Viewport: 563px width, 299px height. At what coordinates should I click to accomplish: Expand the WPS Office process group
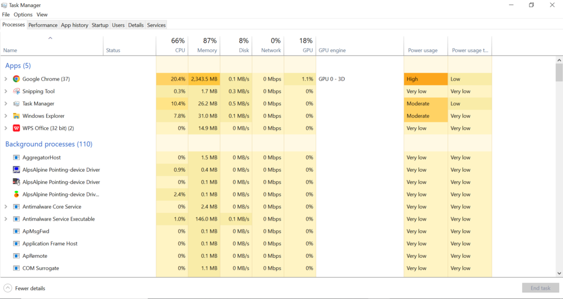[6, 128]
